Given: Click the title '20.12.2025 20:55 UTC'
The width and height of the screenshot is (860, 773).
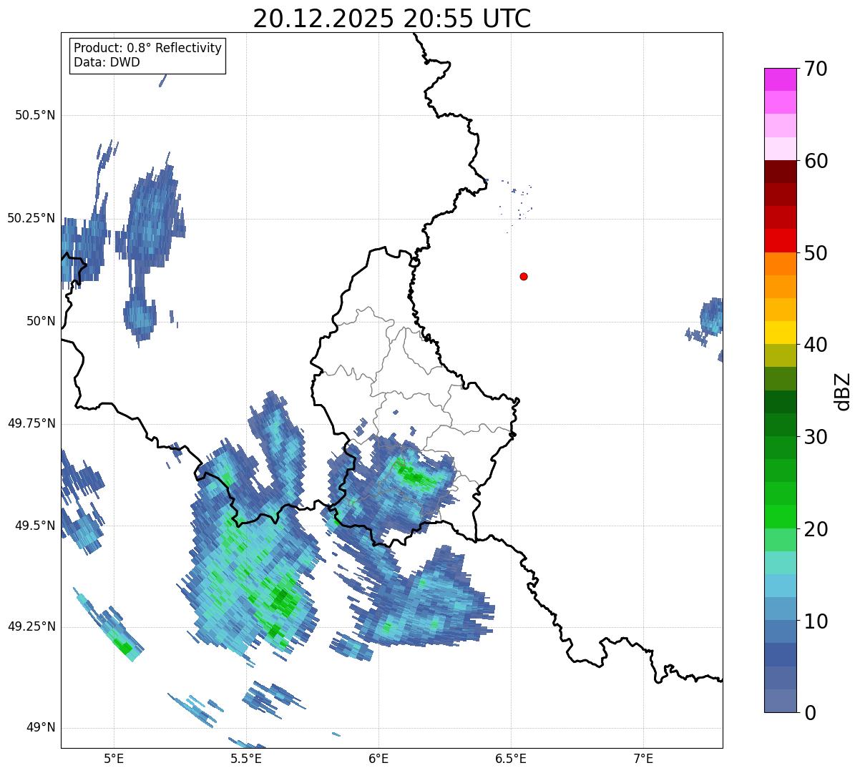Looking at the screenshot, I should point(392,19).
